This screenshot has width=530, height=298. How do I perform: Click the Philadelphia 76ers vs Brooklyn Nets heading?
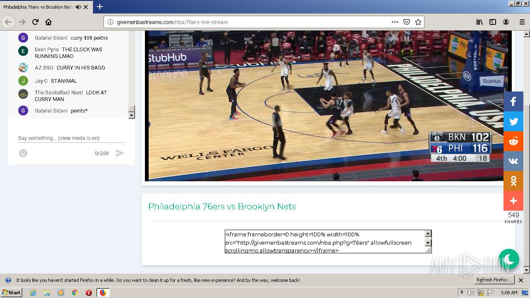click(222, 207)
